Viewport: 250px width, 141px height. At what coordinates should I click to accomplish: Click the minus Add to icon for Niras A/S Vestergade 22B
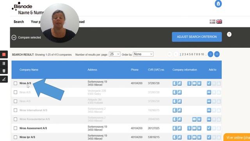click(x=209, y=92)
